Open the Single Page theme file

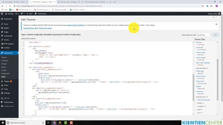click(x=200, y=71)
